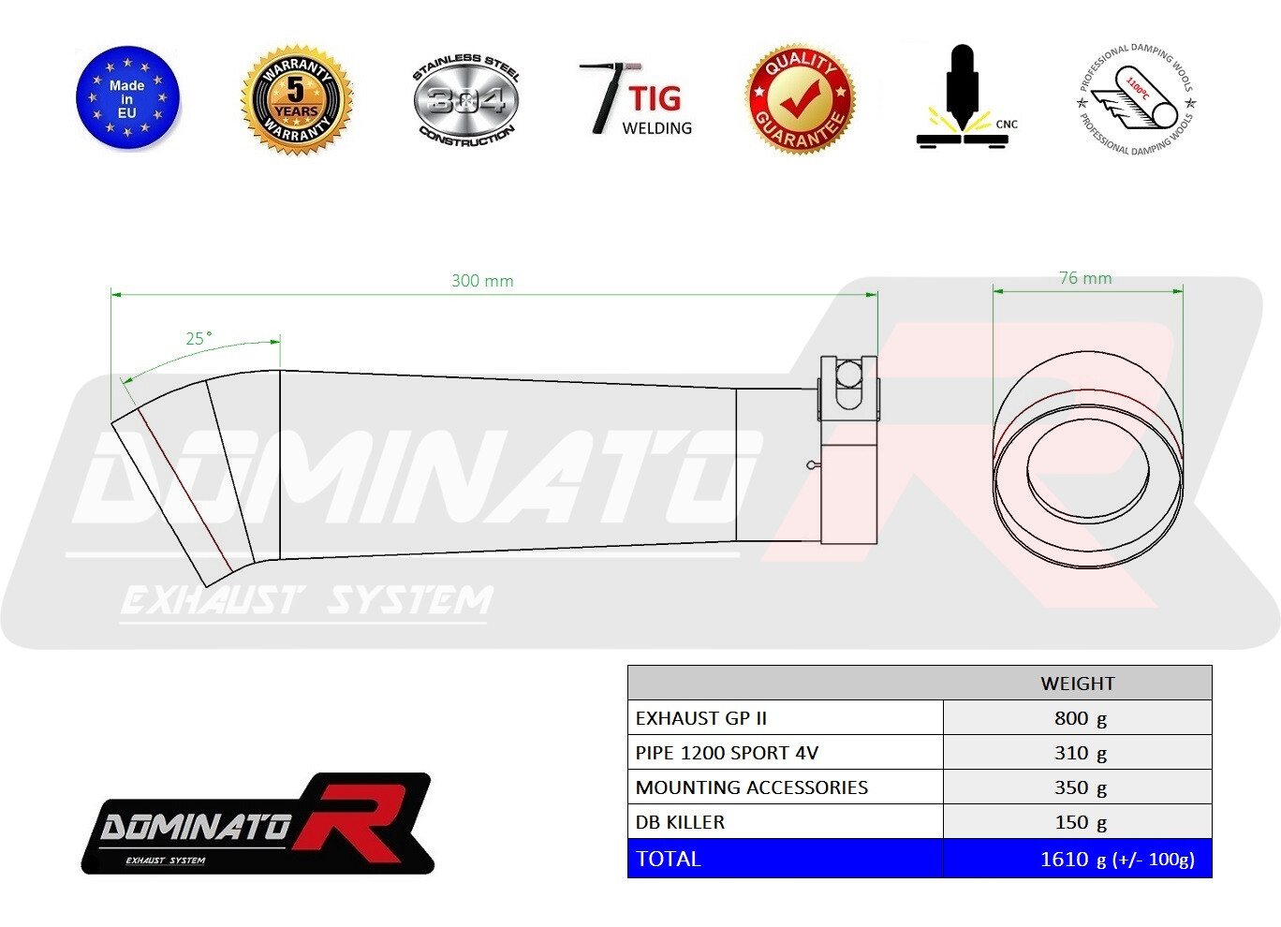The image size is (1281, 927).
Task: Click the WEIGHT column header
Action: [x=1077, y=684]
